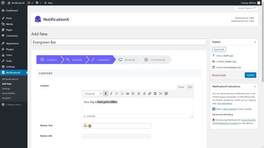Toggle bold formatting in editor toolbar
This screenshot has height=148, width=264.
(x=106, y=94)
